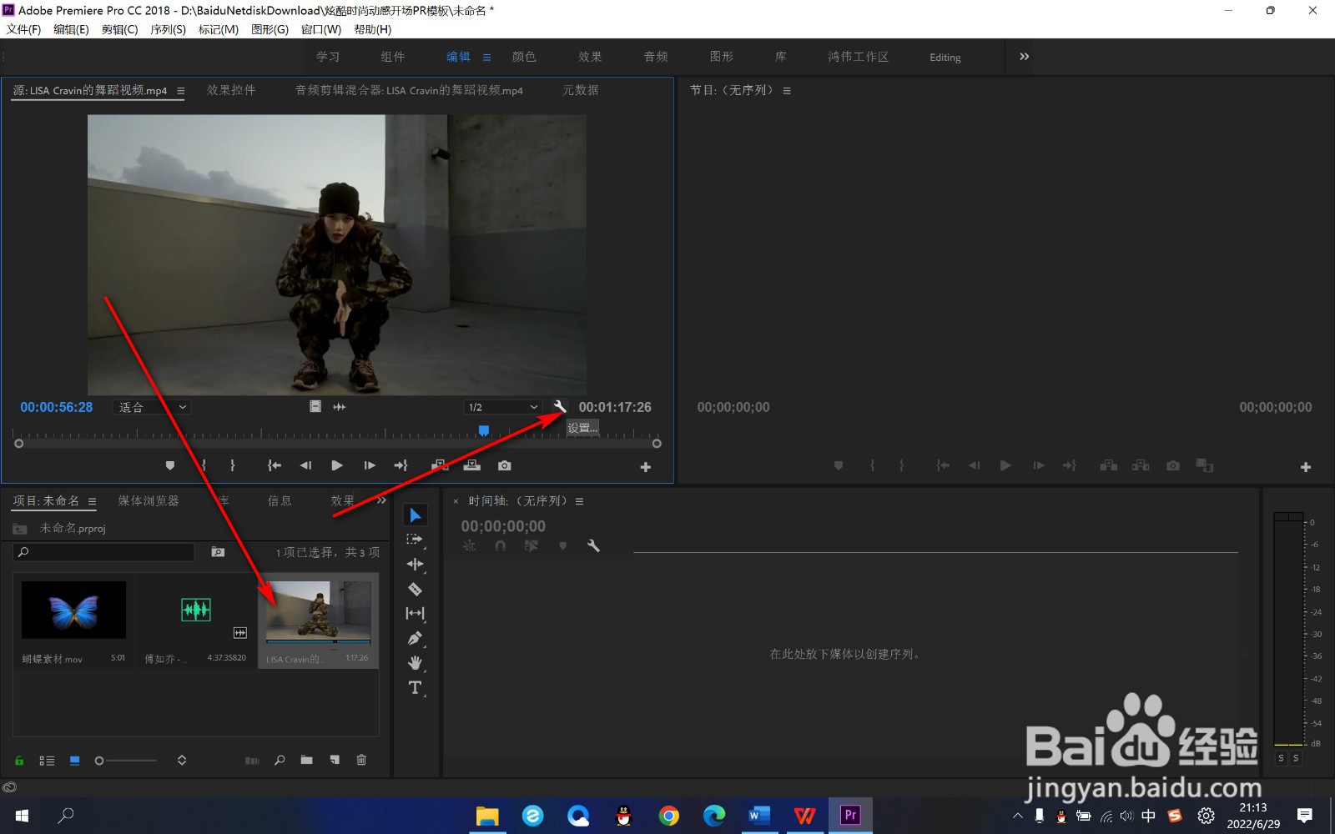Automate to sequence icon in Project panel

tap(252, 761)
